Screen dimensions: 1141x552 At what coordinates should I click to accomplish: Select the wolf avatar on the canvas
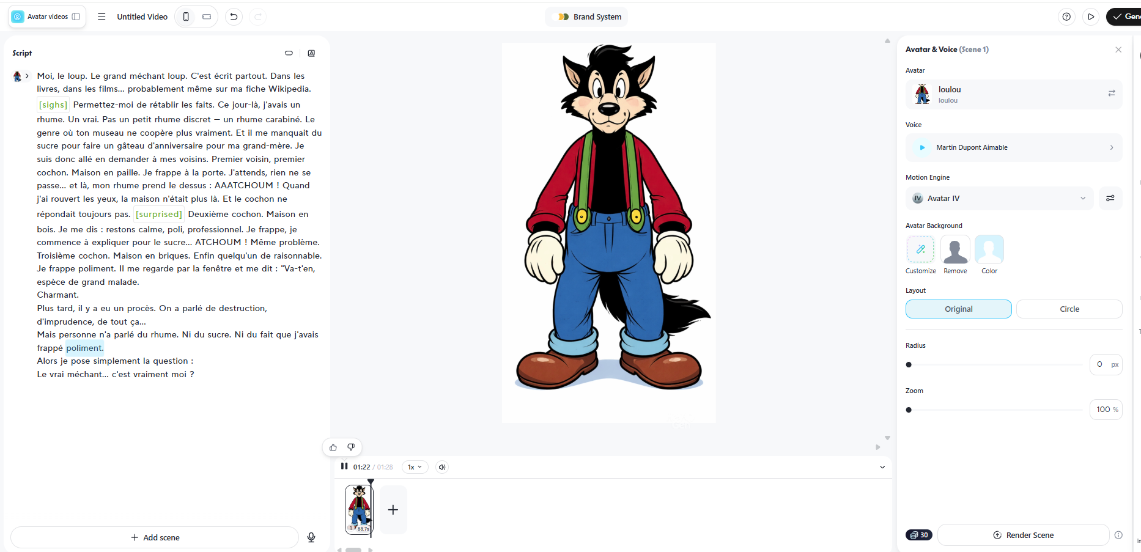(x=609, y=218)
